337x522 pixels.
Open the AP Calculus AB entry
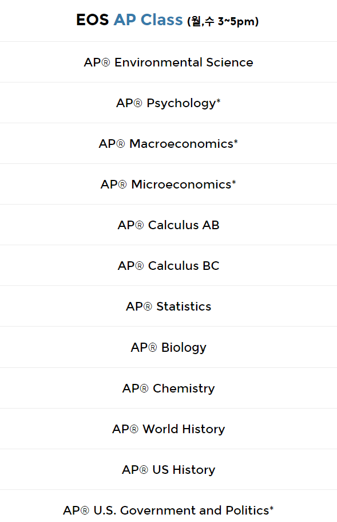click(x=168, y=225)
